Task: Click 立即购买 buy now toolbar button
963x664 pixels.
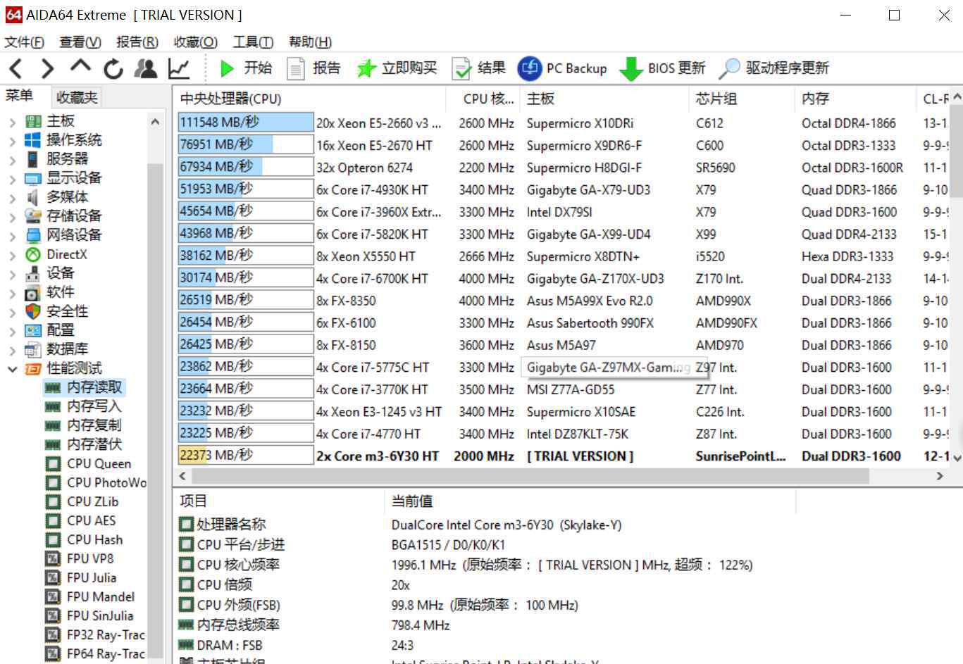Action: tap(397, 68)
